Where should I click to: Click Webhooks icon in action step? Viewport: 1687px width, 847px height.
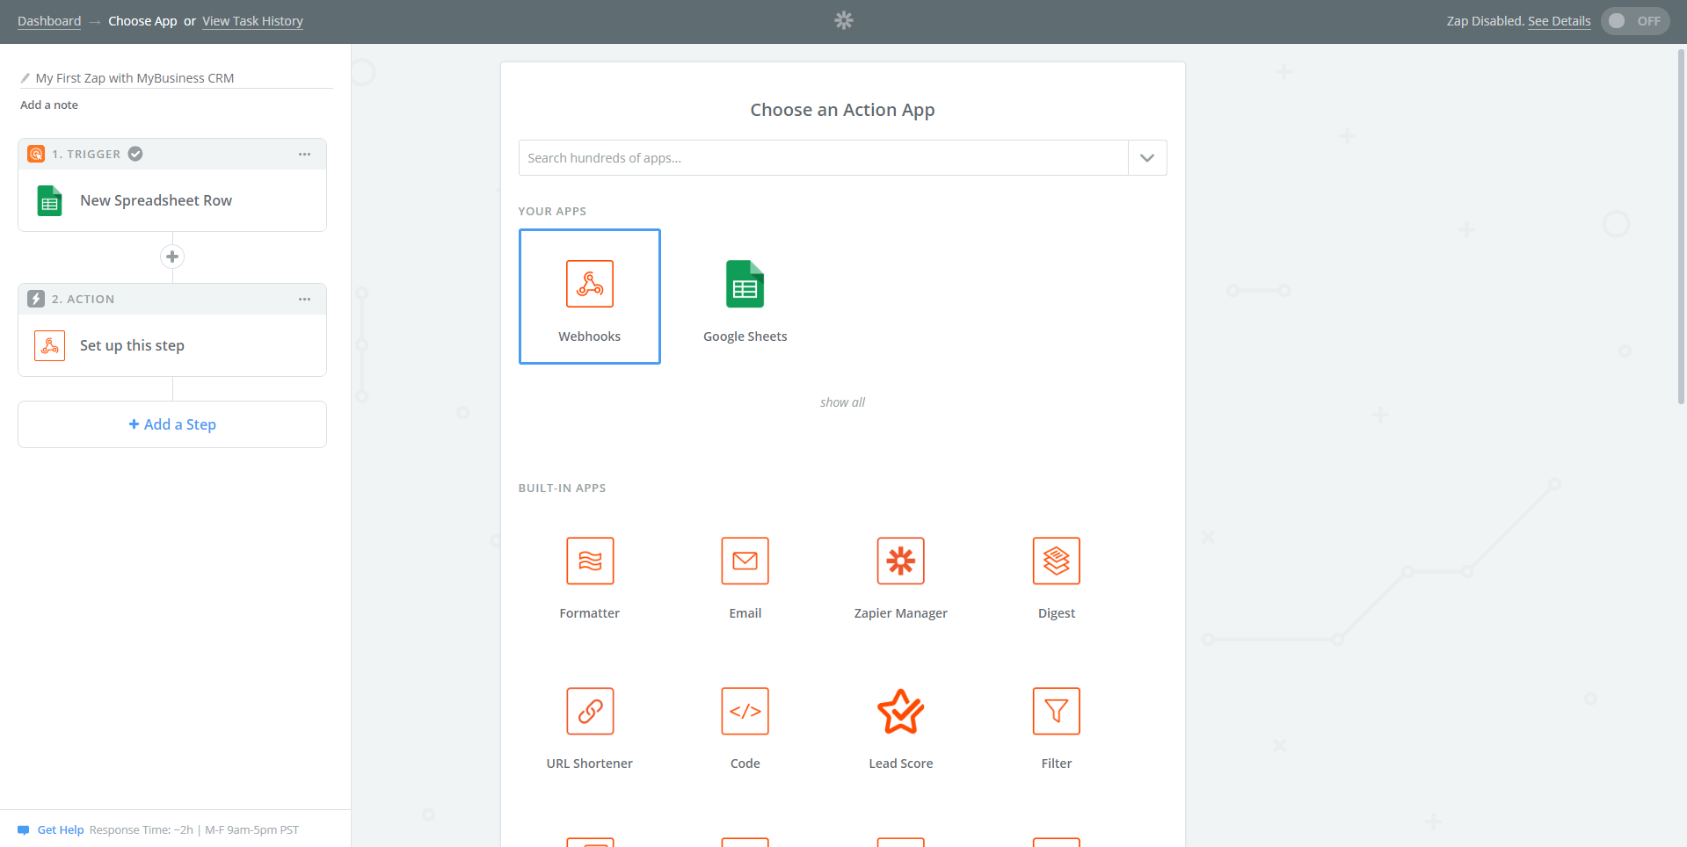pos(50,345)
